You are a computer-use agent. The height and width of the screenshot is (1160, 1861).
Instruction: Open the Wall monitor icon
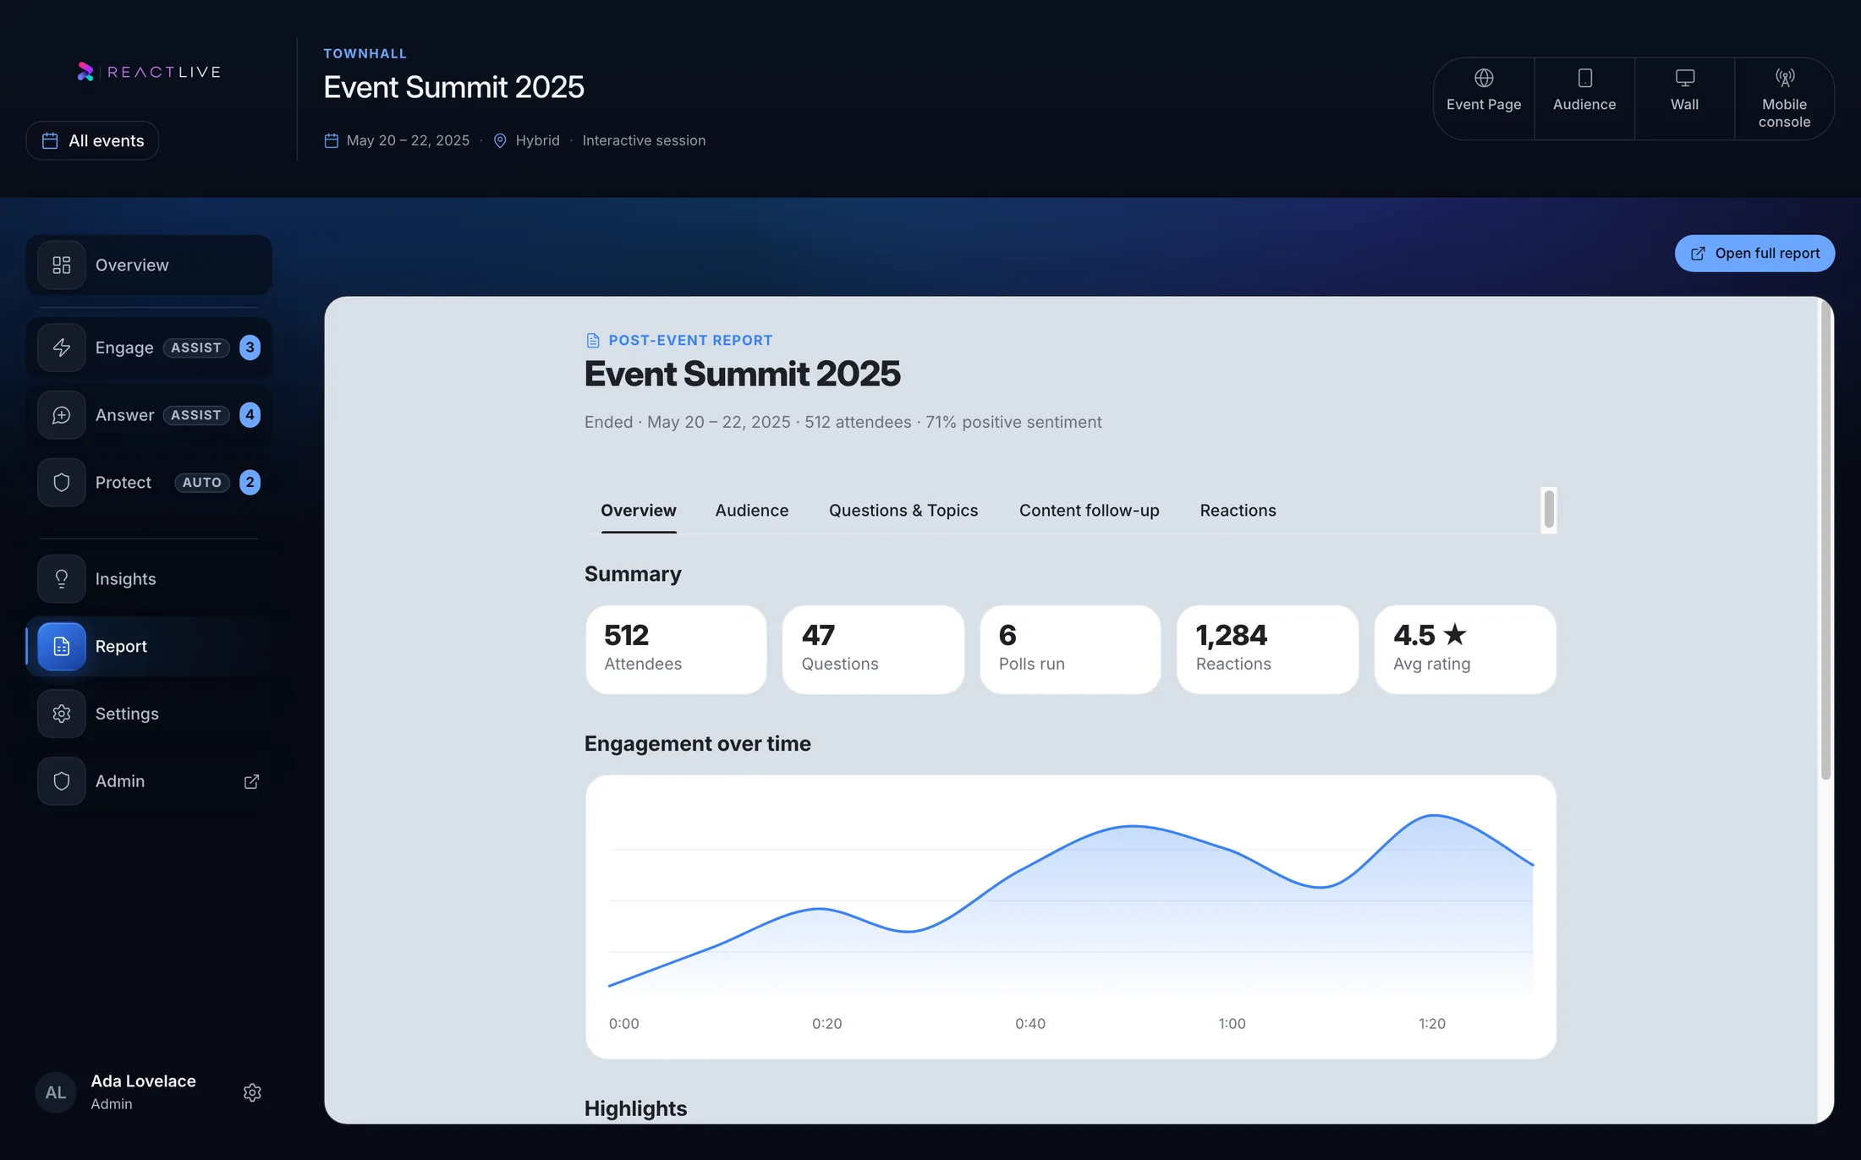click(x=1684, y=78)
